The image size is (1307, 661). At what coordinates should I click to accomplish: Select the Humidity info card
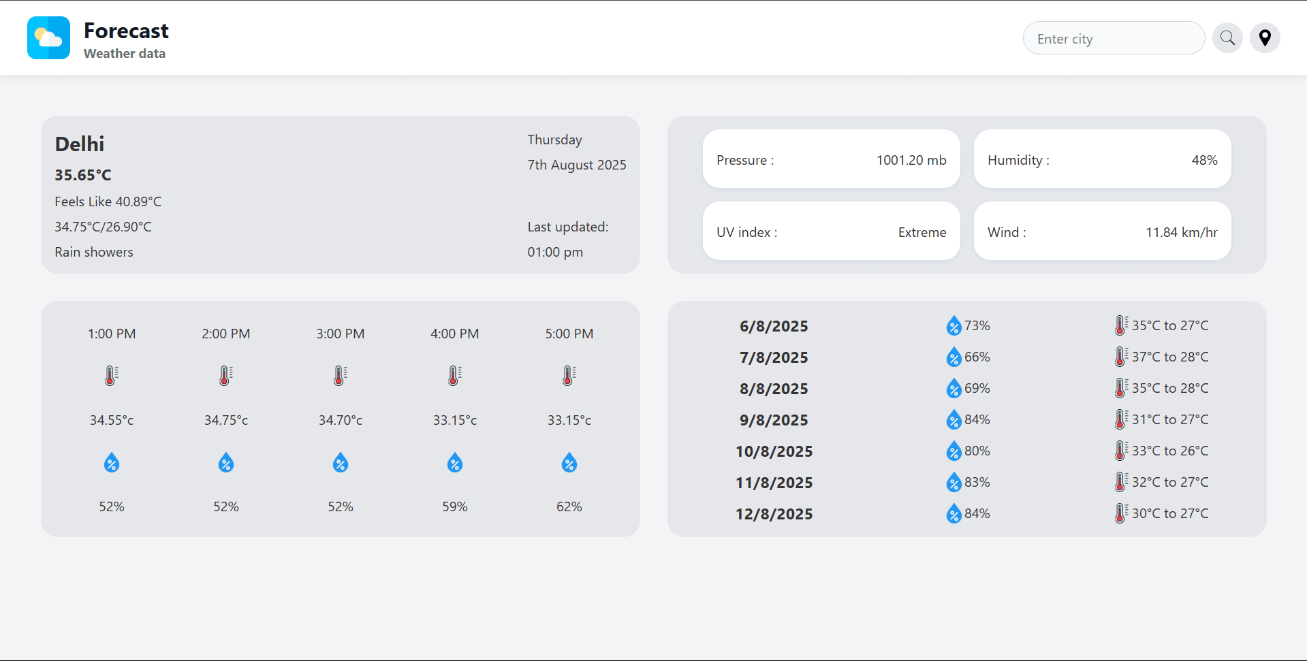pyautogui.click(x=1102, y=159)
